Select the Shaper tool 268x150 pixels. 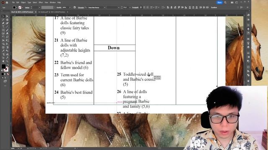3,33
